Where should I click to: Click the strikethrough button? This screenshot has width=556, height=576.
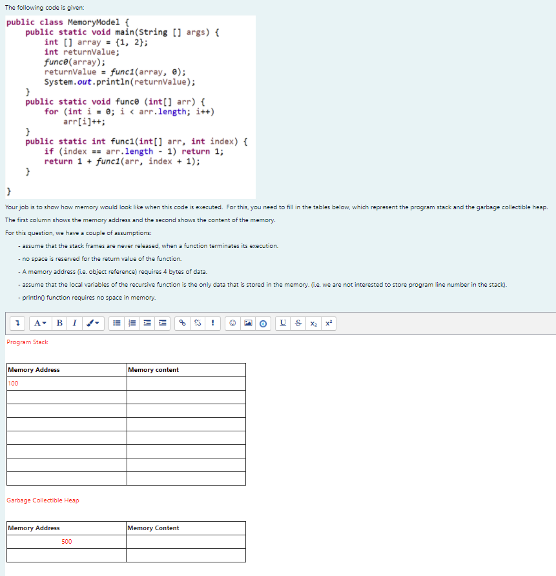click(x=296, y=323)
